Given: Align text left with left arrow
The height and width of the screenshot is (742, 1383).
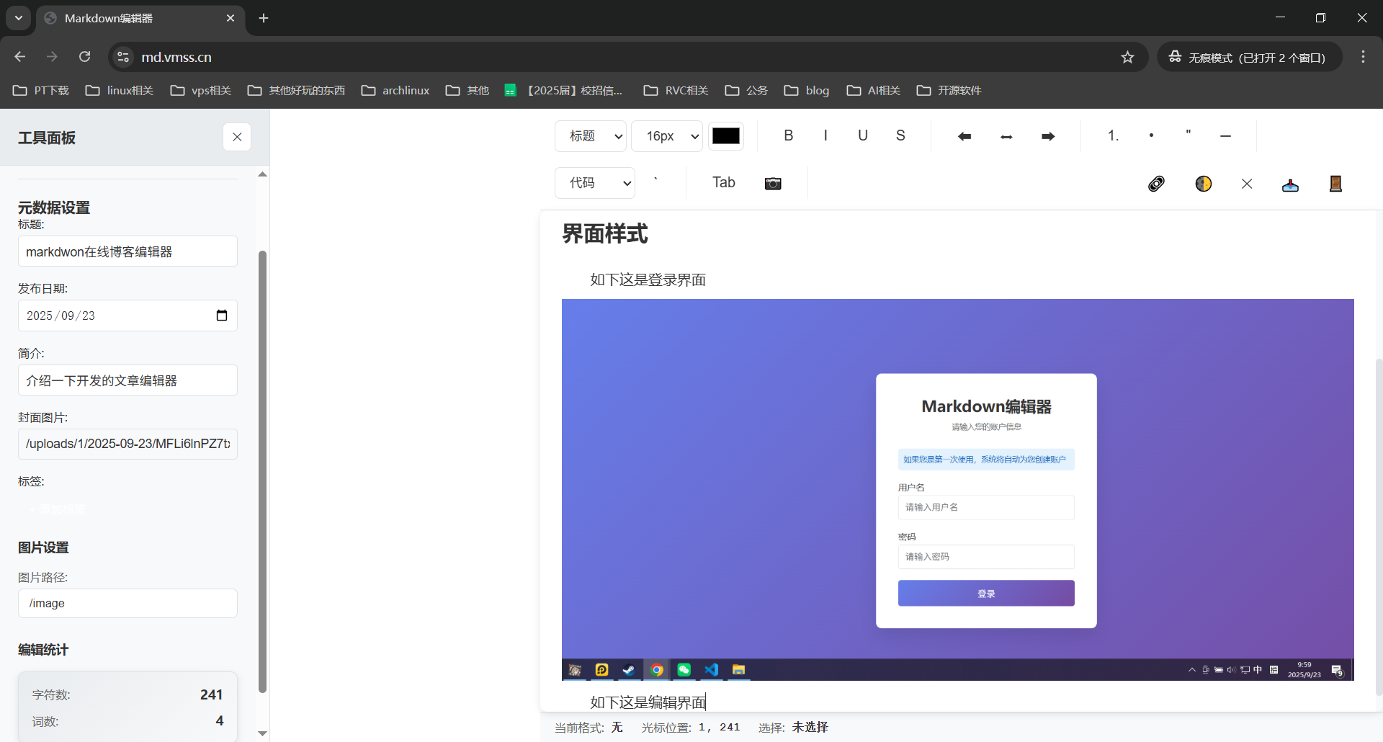Looking at the screenshot, I should (964, 136).
